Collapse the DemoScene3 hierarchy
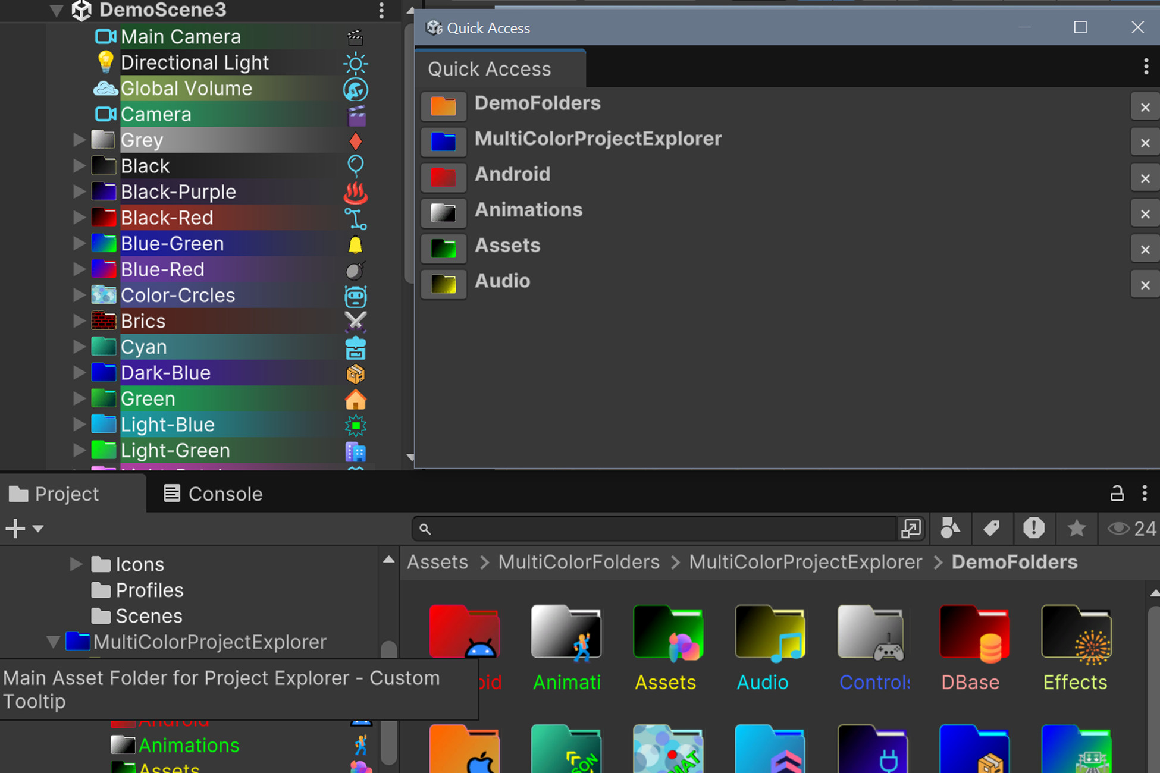This screenshot has width=1160, height=773. (x=55, y=10)
